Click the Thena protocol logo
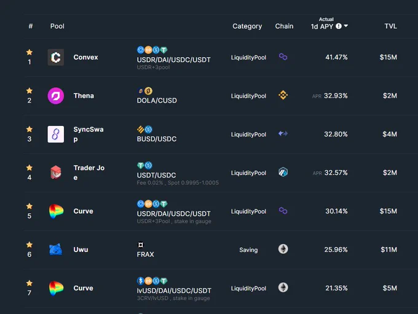Image resolution: width=418 pixels, height=314 pixels. (x=56, y=96)
